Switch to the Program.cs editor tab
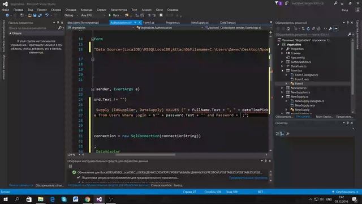 click(173, 23)
